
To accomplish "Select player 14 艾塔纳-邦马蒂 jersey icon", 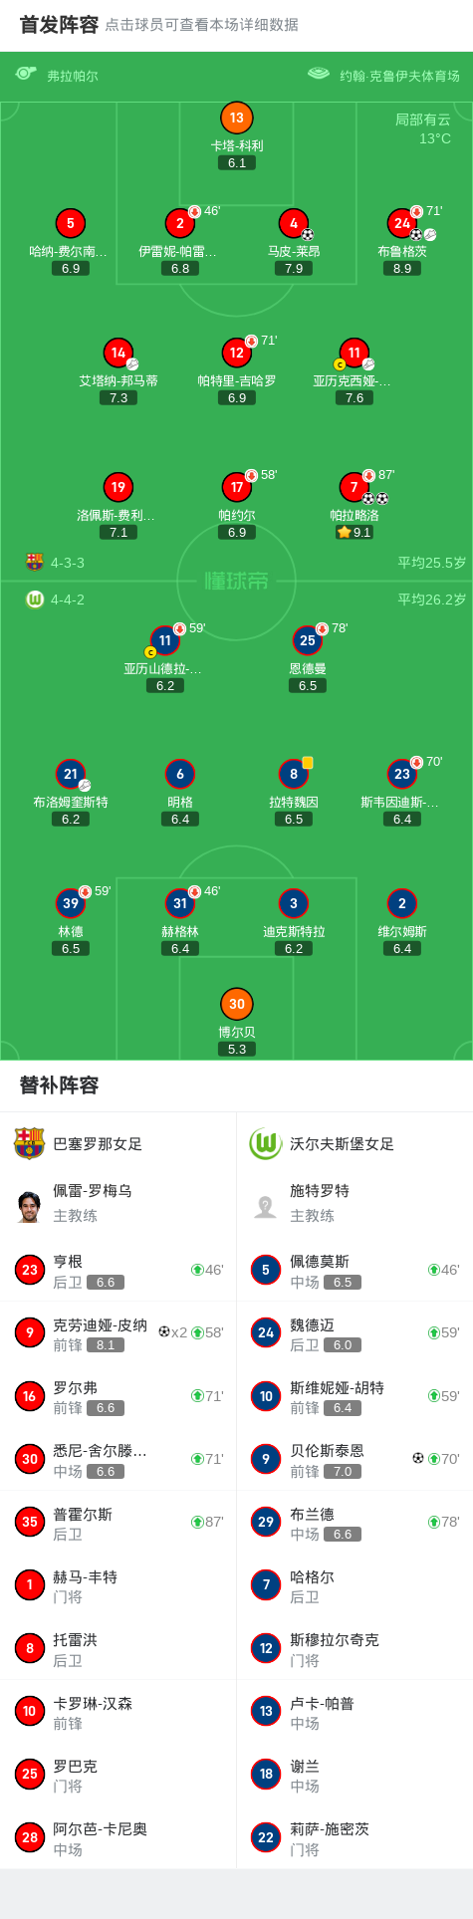I will coord(118,353).
